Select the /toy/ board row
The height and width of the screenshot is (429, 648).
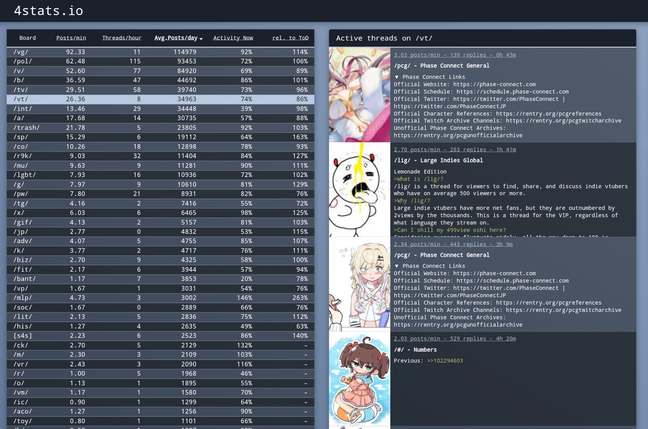160,421
